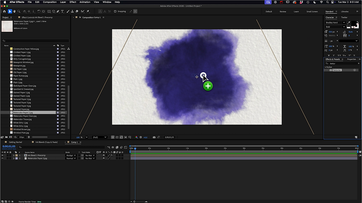362x203 pixels.
Task: Click the Home icon in the toolbar
Action: (4, 11)
